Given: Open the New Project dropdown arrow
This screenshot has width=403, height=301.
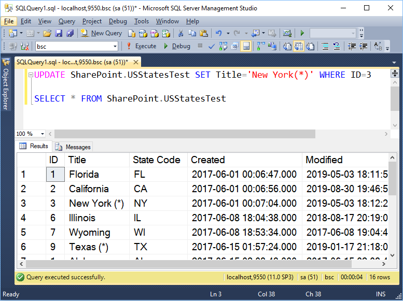Looking at the screenshot, I should pyautogui.click(x=21, y=33).
